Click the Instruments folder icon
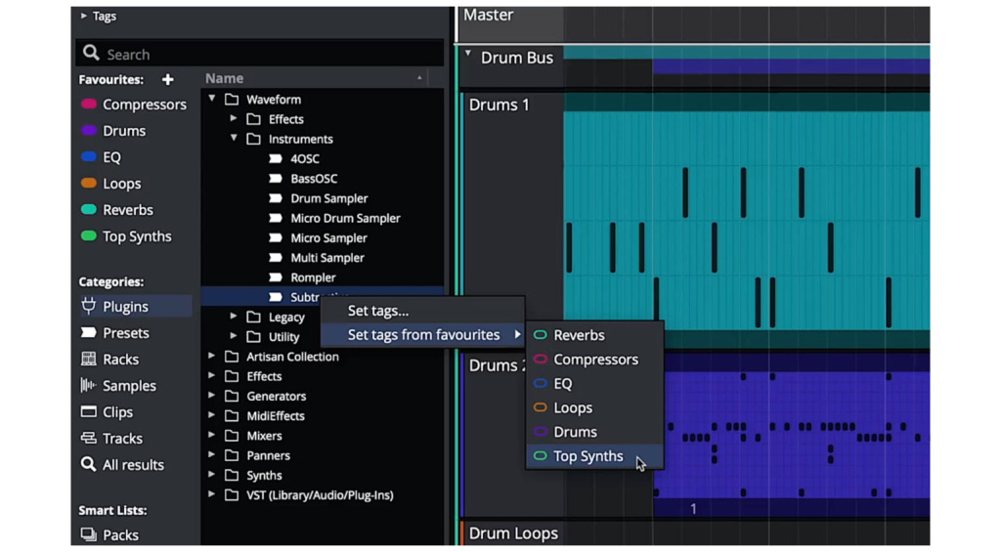Viewport: 1001px width, 552px height. coord(253,139)
